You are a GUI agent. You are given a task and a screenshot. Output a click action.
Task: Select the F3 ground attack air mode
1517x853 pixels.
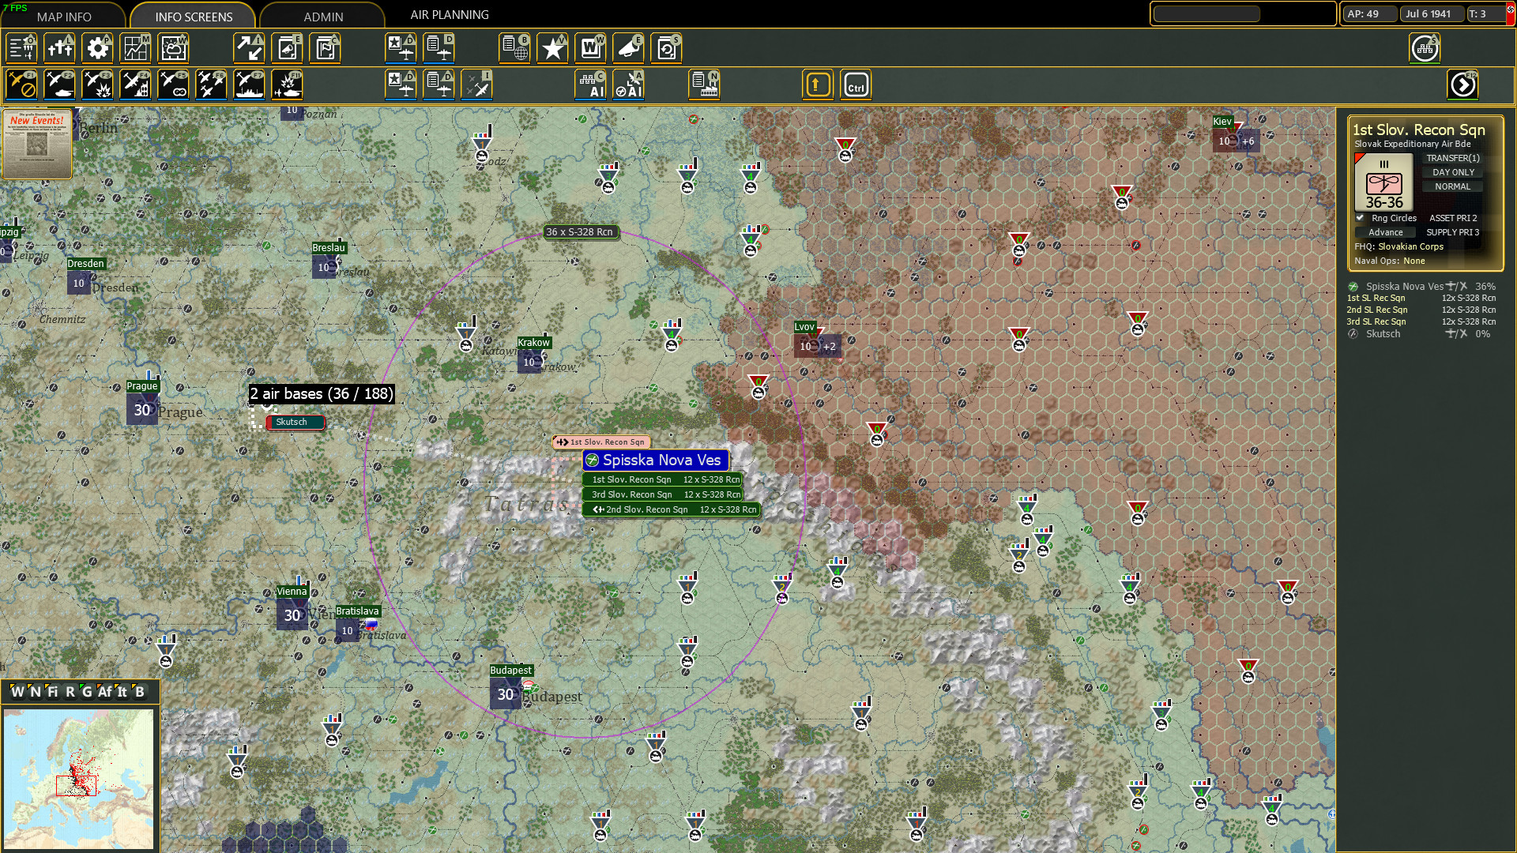point(97,85)
